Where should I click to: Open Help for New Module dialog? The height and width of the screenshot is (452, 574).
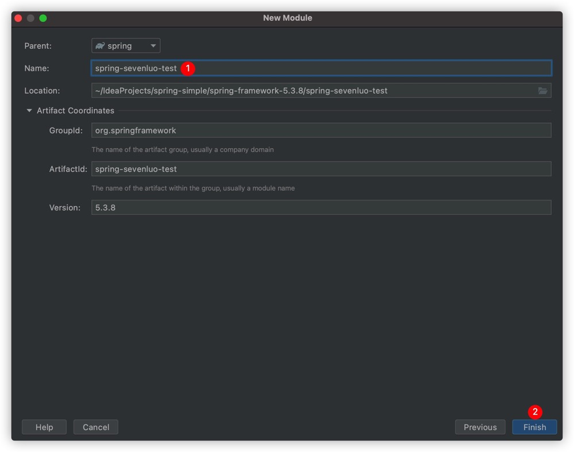[x=44, y=427]
